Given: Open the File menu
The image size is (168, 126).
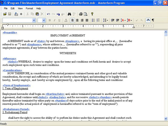Looking at the screenshot, I should point(6,8).
